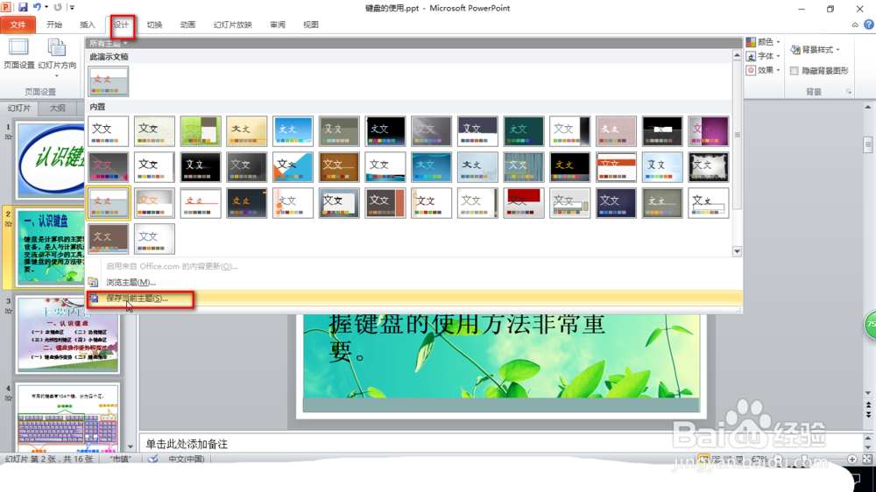Open slide 4 keyboard diagram thumbnail
The width and height of the screenshot is (876, 492).
67,418
